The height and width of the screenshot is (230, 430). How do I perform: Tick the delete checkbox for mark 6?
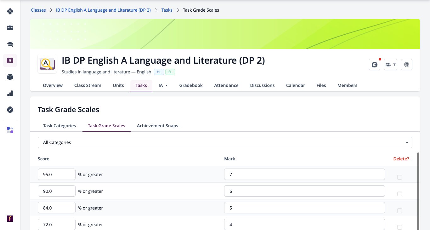[x=399, y=194]
